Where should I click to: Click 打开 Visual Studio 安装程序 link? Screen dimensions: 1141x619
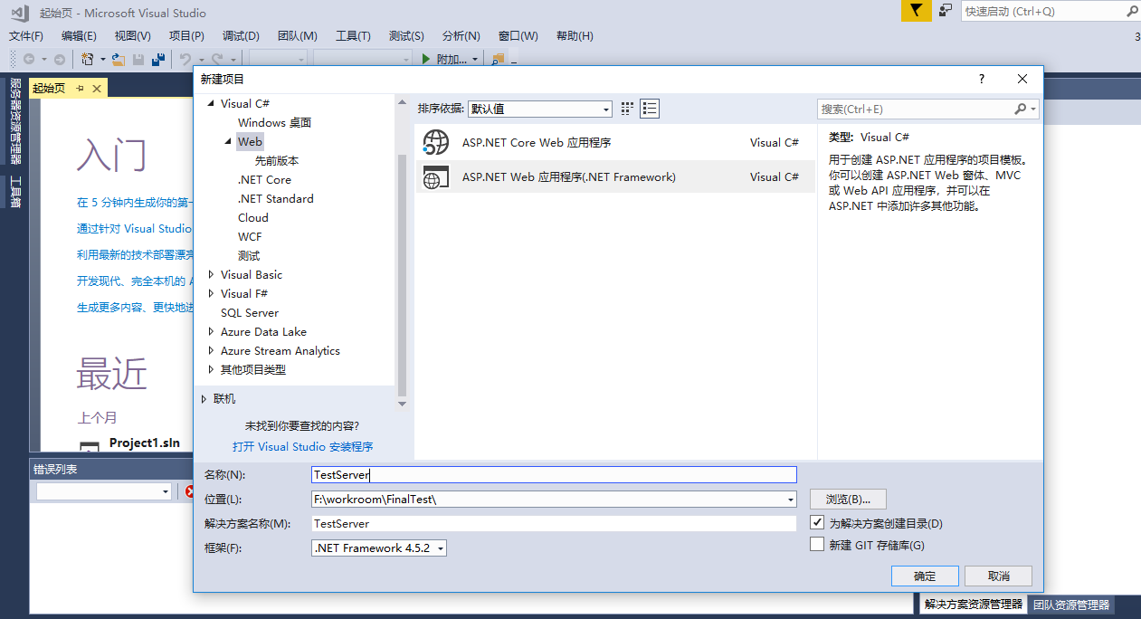(302, 447)
